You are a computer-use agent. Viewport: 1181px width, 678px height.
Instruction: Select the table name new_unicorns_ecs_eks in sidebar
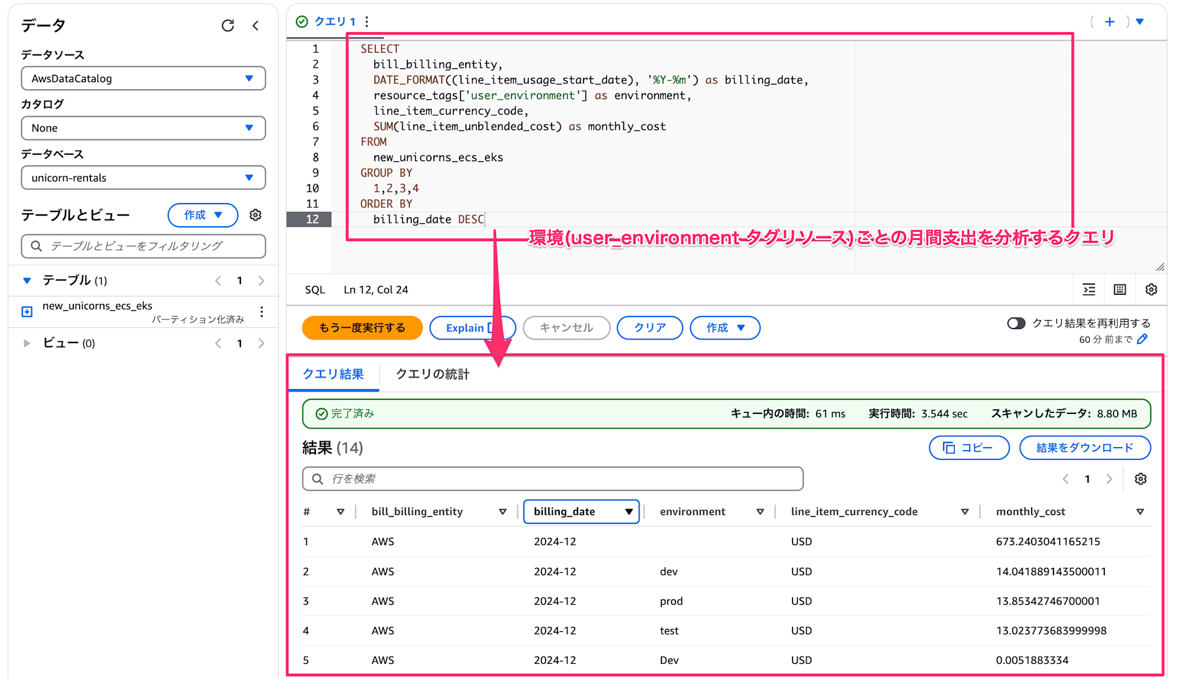[97, 306]
